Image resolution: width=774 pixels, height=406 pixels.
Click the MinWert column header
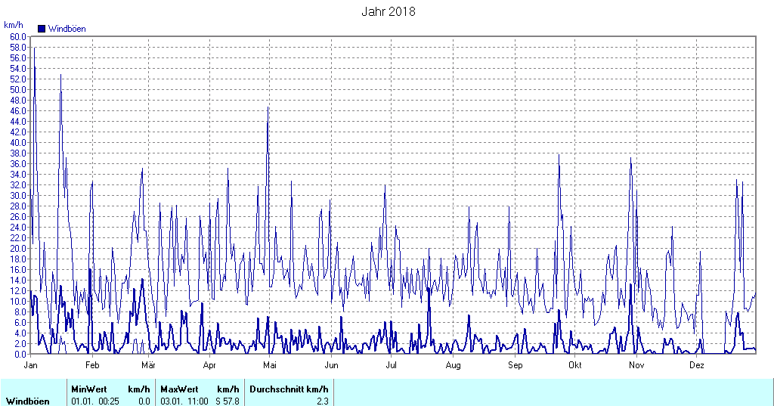[x=89, y=389]
